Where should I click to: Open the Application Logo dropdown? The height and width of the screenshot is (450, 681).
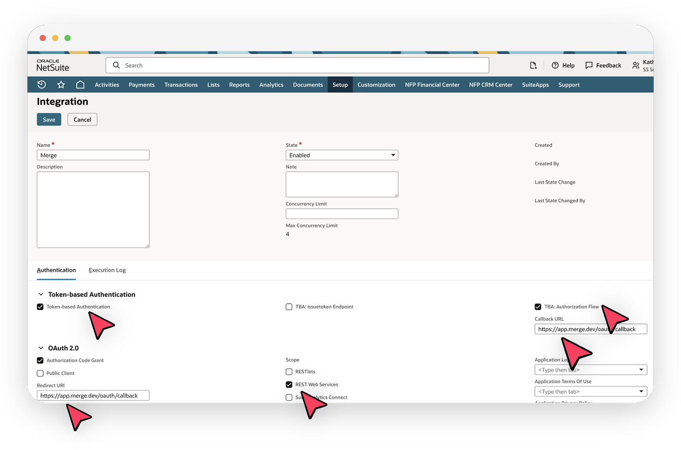tap(591, 370)
